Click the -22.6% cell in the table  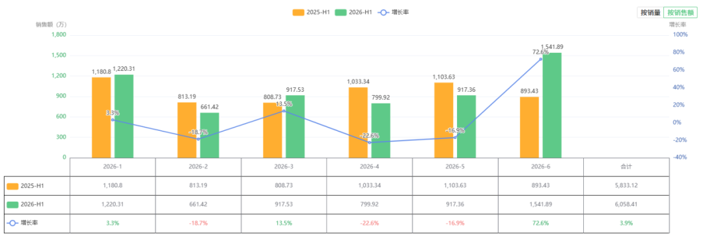point(370,223)
